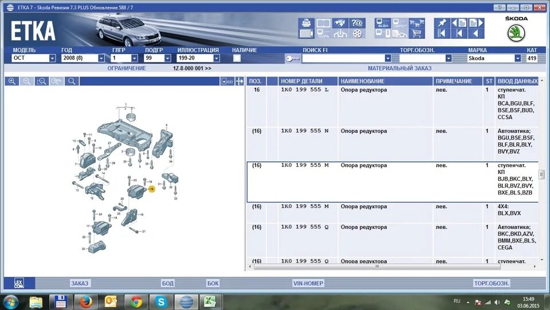Click the БОД button

point(168,283)
